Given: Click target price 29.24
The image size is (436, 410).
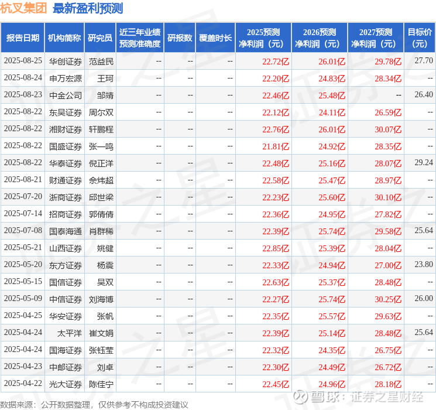Looking at the screenshot, I should 424,162.
